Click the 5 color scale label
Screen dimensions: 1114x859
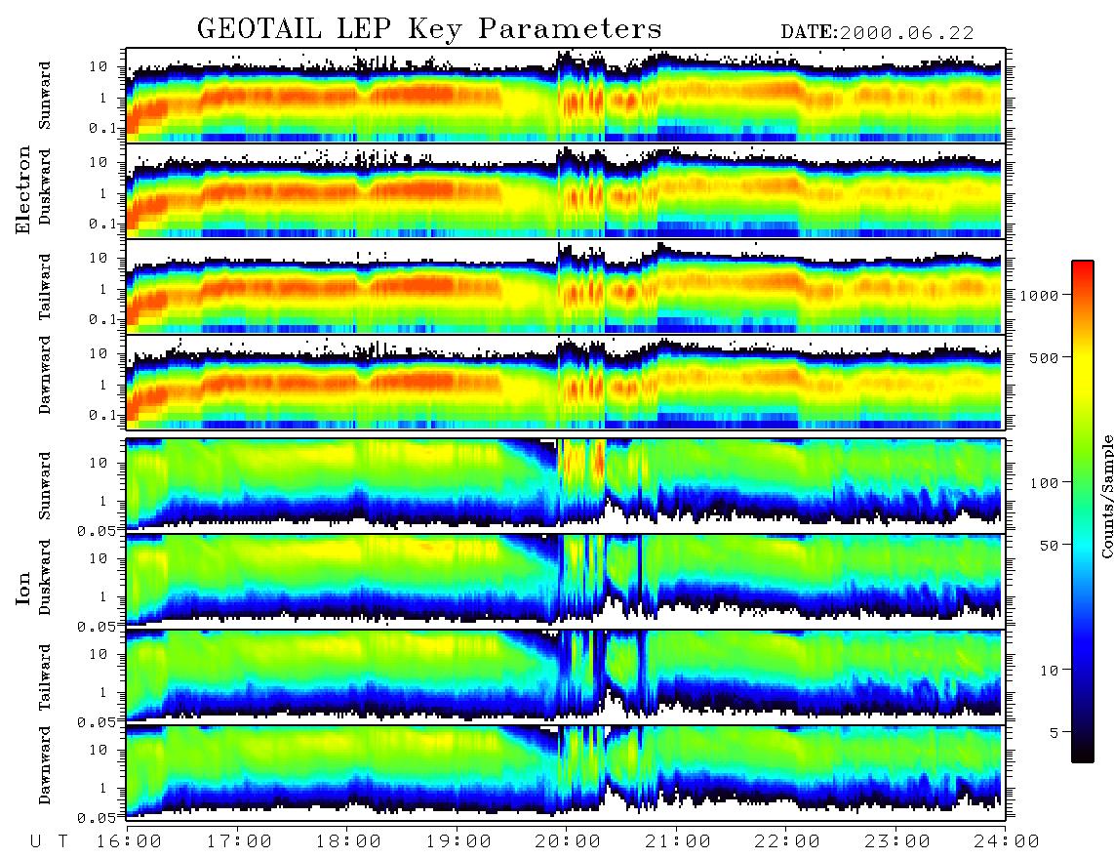coord(1054,732)
